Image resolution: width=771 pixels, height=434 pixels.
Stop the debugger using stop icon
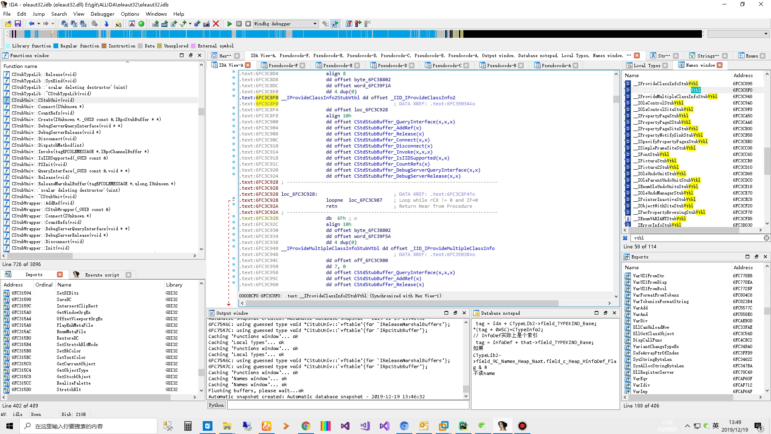pyautogui.click(x=248, y=24)
